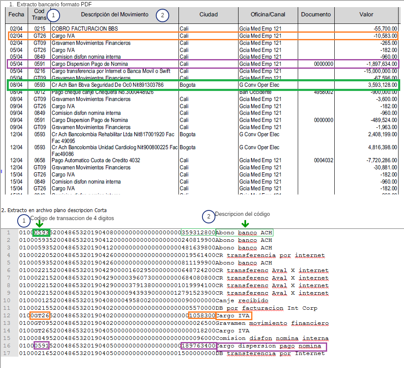Click orange-boxed Cargo IVA text in line 12
Image resolution: width=404 pixels, height=368 pixels.
pyautogui.click(x=233, y=316)
